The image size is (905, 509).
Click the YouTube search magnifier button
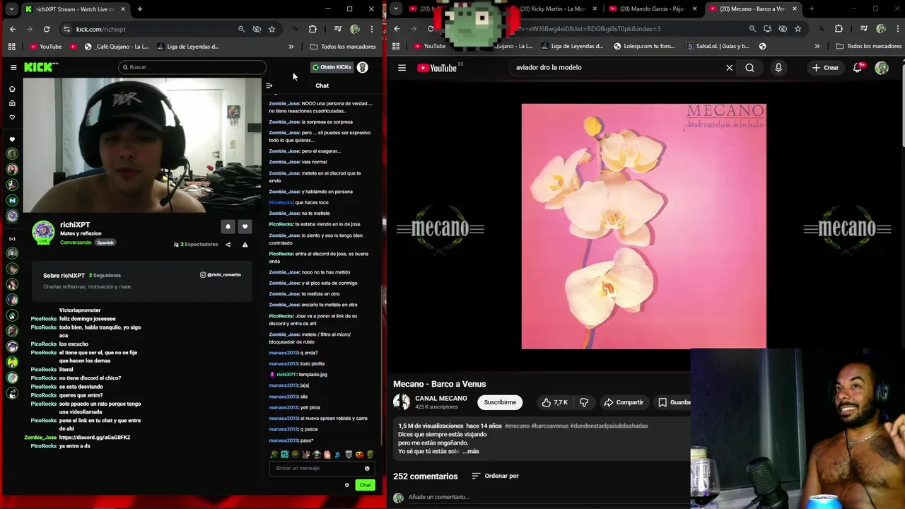coord(749,68)
